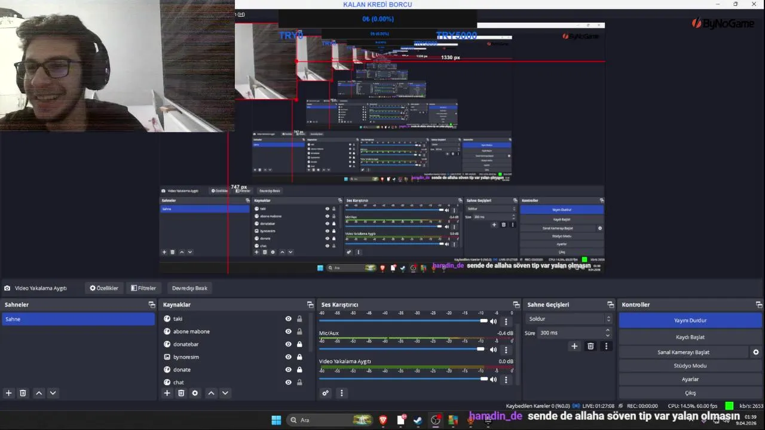Add a new scene transition
This screenshot has width=765, height=430.
click(574, 346)
